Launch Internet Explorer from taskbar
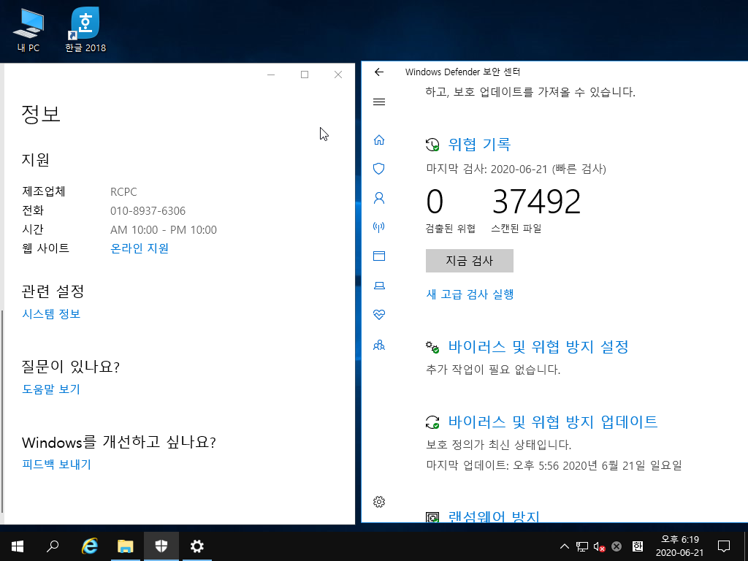Image resolution: width=748 pixels, height=561 pixels. (89, 546)
